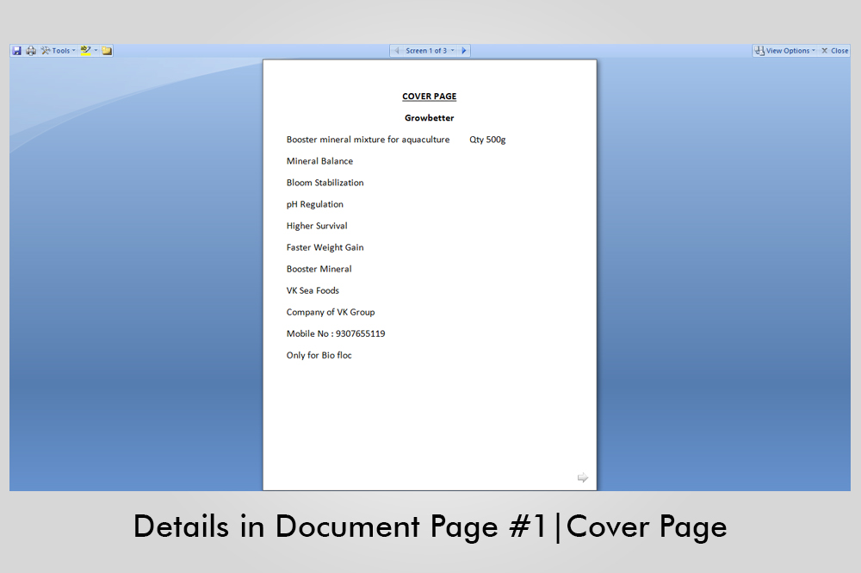
Task: Click the 'Qty 500g' text
Action: (487, 140)
